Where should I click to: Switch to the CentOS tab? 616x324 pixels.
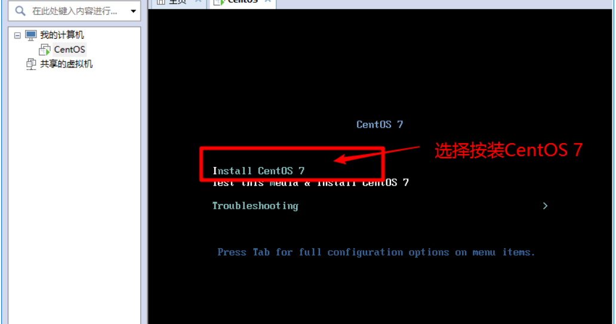point(243,2)
